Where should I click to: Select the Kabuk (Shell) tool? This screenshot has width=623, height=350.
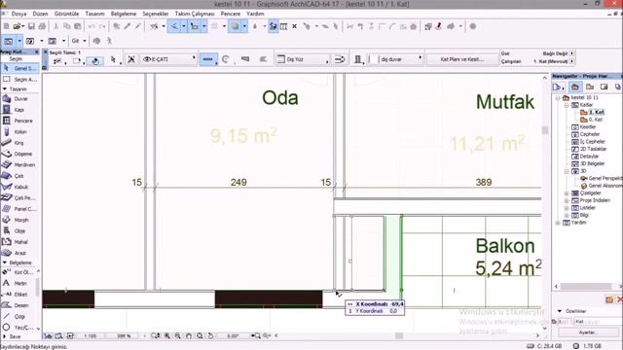pos(19,187)
